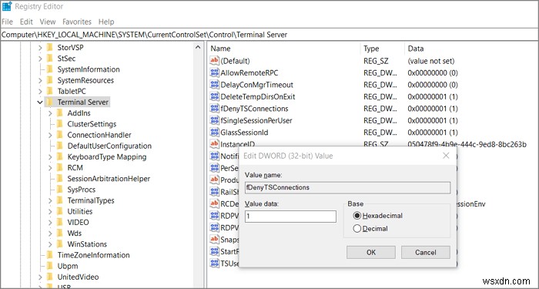Screen dimensions: 539x289
Task: Confirm the DWORD edit with OK
Action: (371, 253)
